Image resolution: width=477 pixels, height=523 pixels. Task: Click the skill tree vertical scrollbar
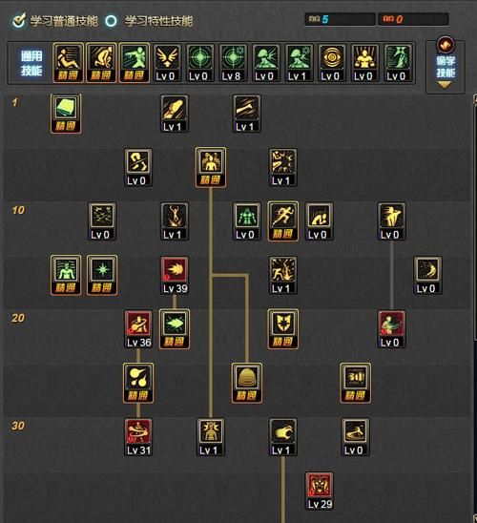[x=475, y=308]
